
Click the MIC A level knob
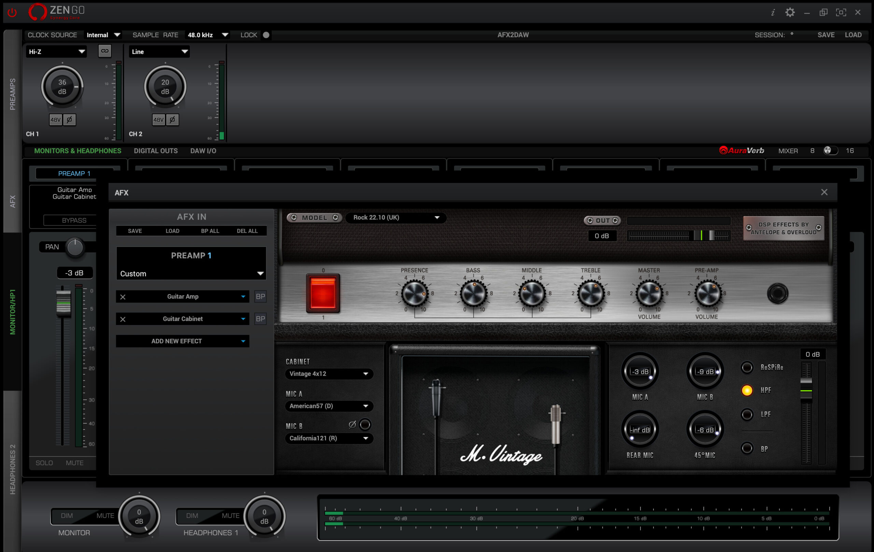[640, 371]
